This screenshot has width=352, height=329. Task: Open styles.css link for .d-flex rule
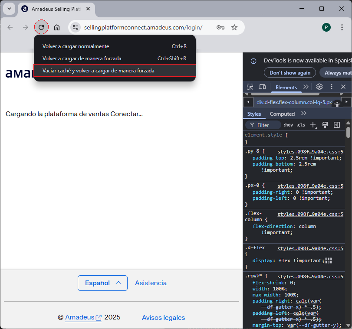pyautogui.click(x=310, y=248)
